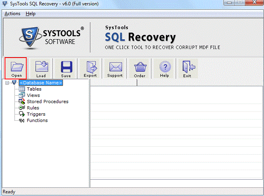Click the Load toolbar icon

point(41,66)
